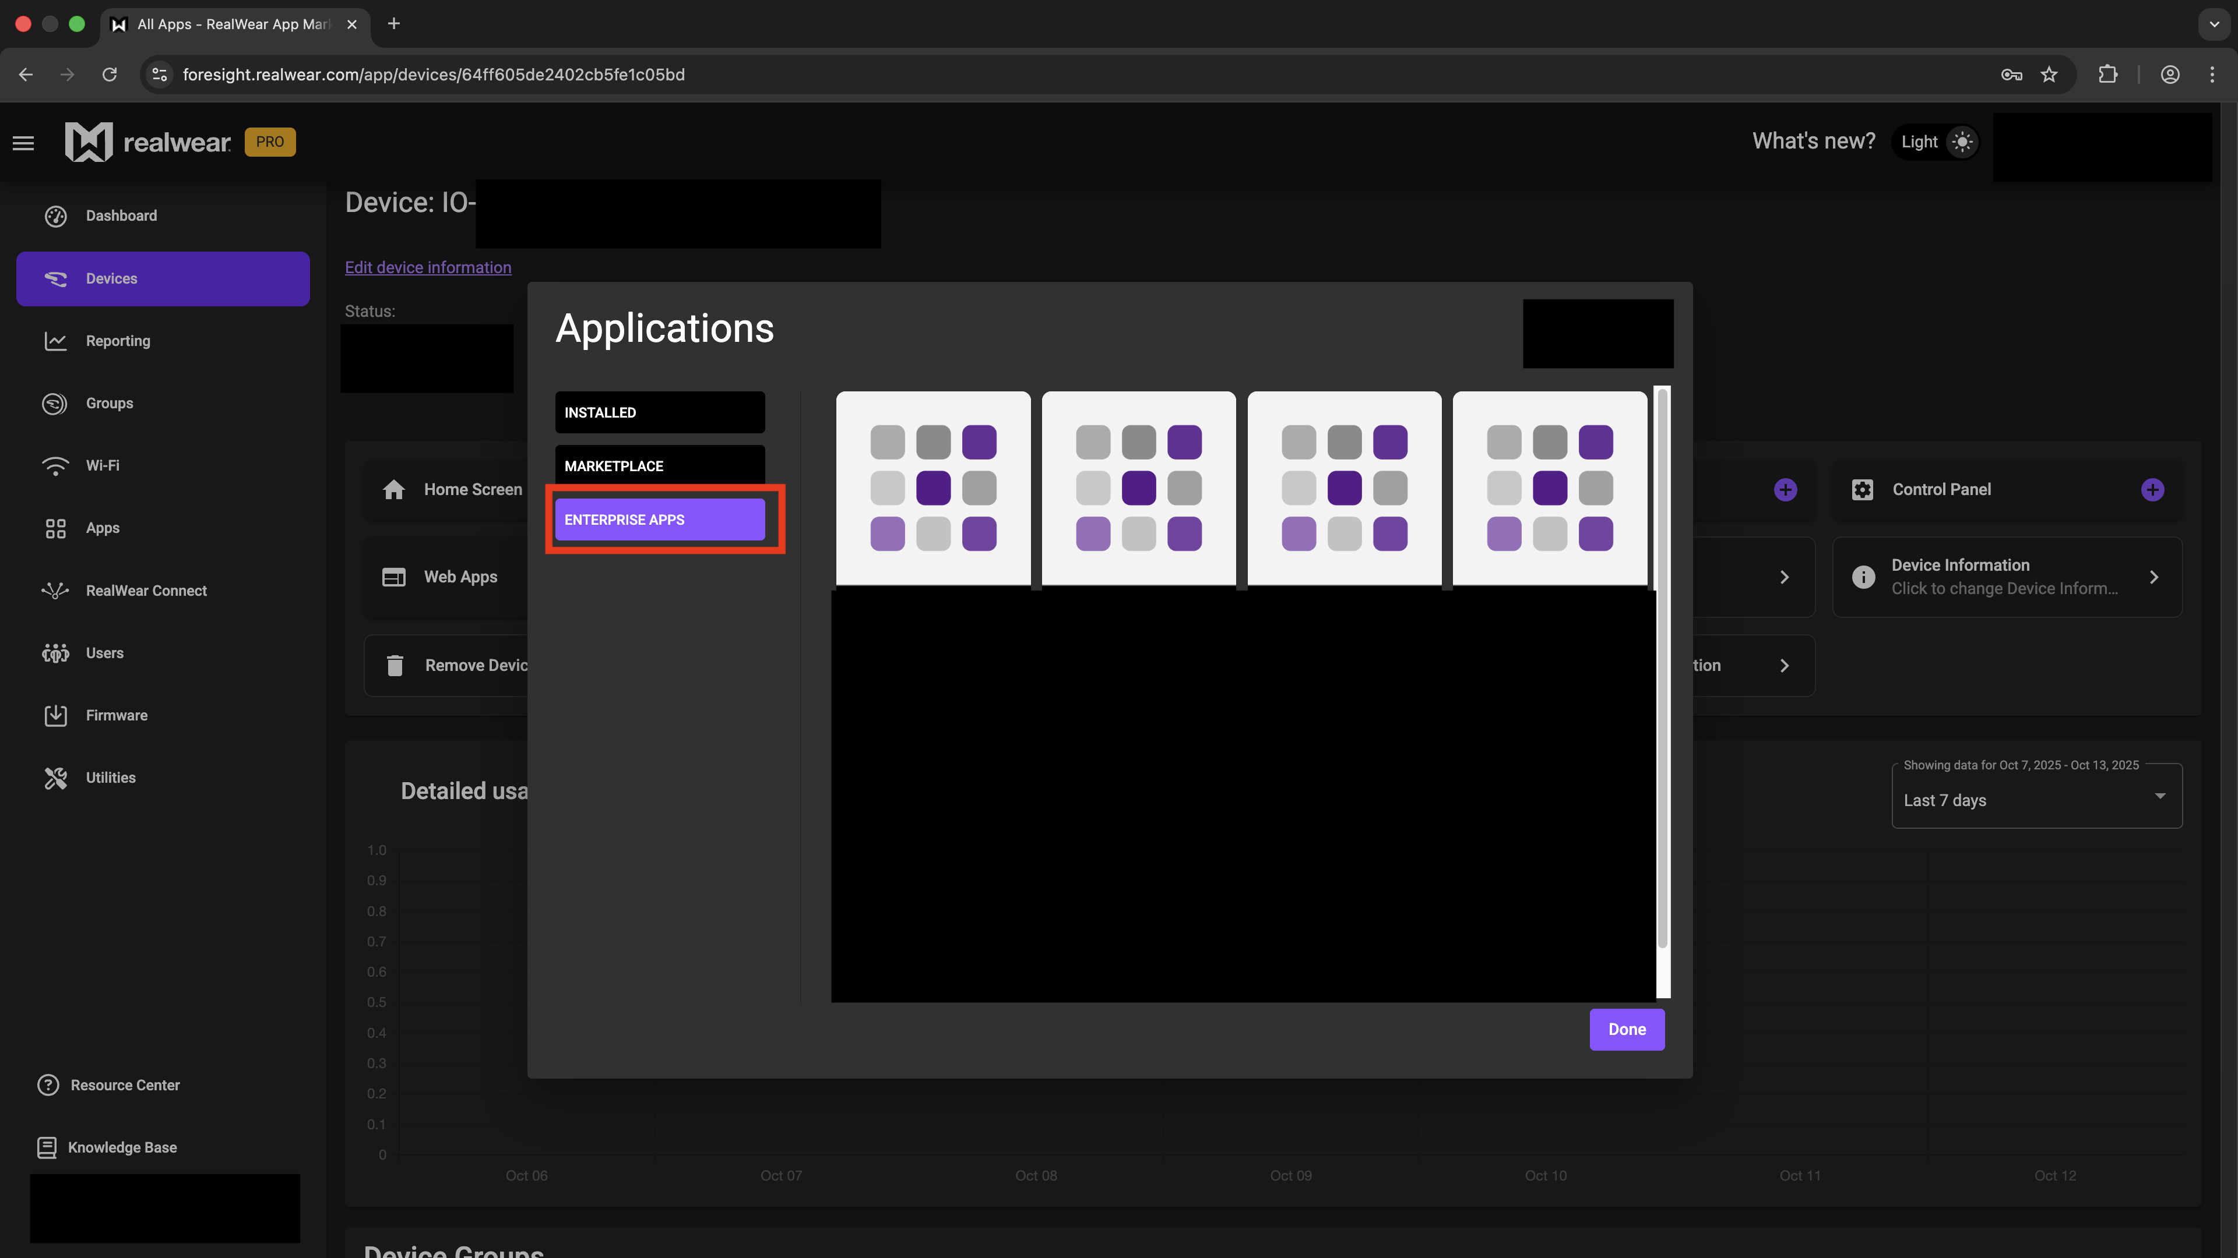This screenshot has width=2238, height=1258.
Task: Click the Control Panel gear icon
Action: (1863, 490)
